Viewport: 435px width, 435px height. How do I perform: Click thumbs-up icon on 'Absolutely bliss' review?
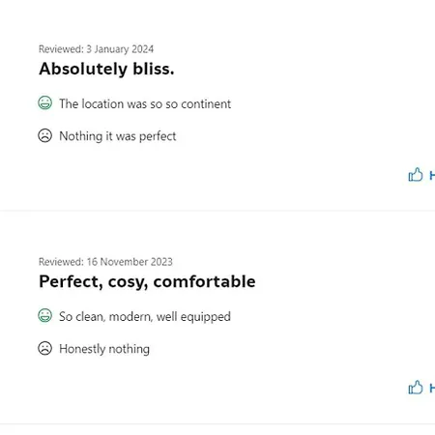point(416,175)
